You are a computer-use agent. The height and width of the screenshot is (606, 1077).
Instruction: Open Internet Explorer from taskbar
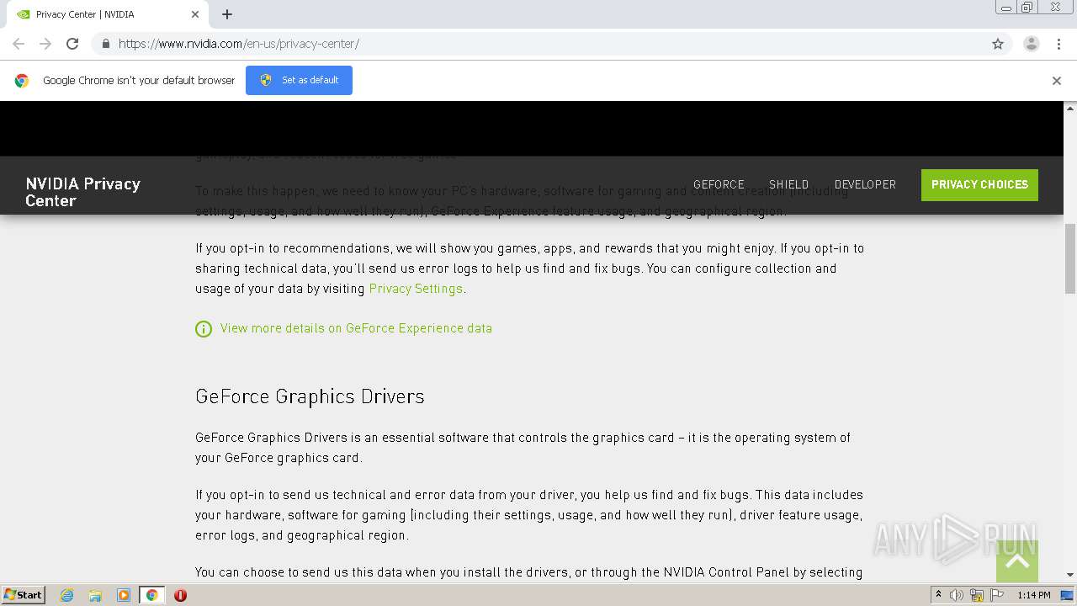click(66, 595)
